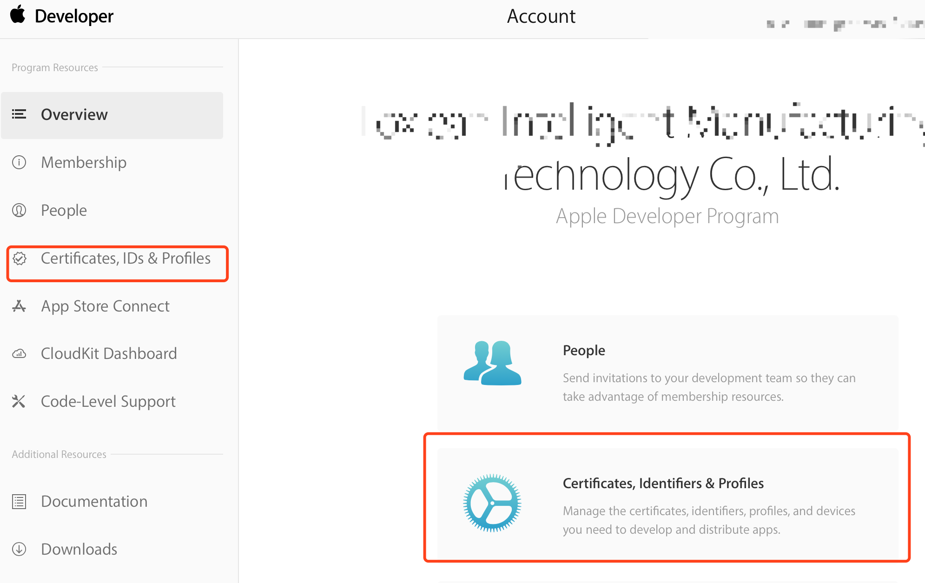Viewport: 925px width, 583px height.
Task: Open Code-Level Support
Action: (108, 401)
